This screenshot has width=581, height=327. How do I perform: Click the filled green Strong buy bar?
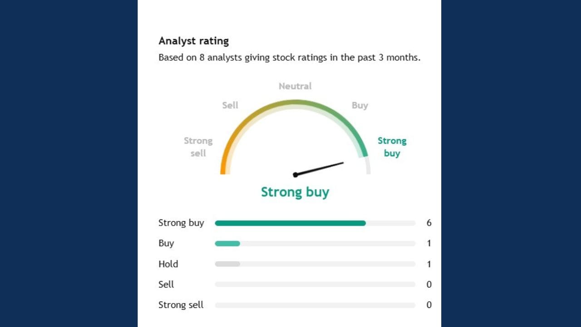coord(290,223)
